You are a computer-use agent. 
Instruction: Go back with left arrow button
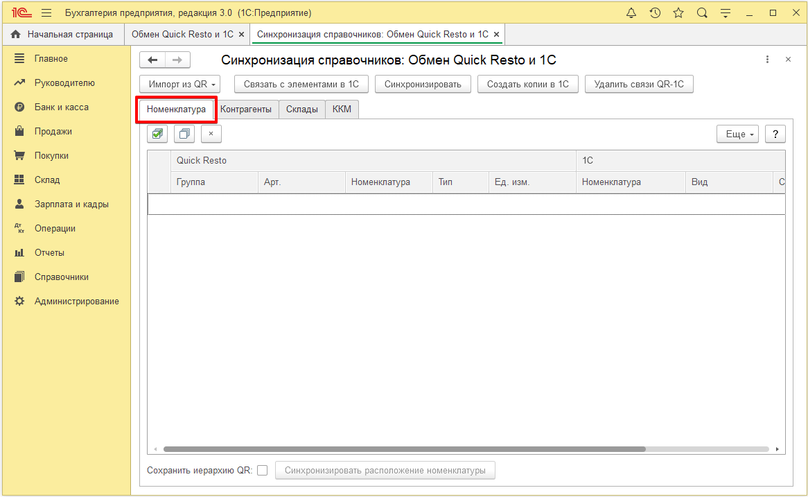point(152,60)
